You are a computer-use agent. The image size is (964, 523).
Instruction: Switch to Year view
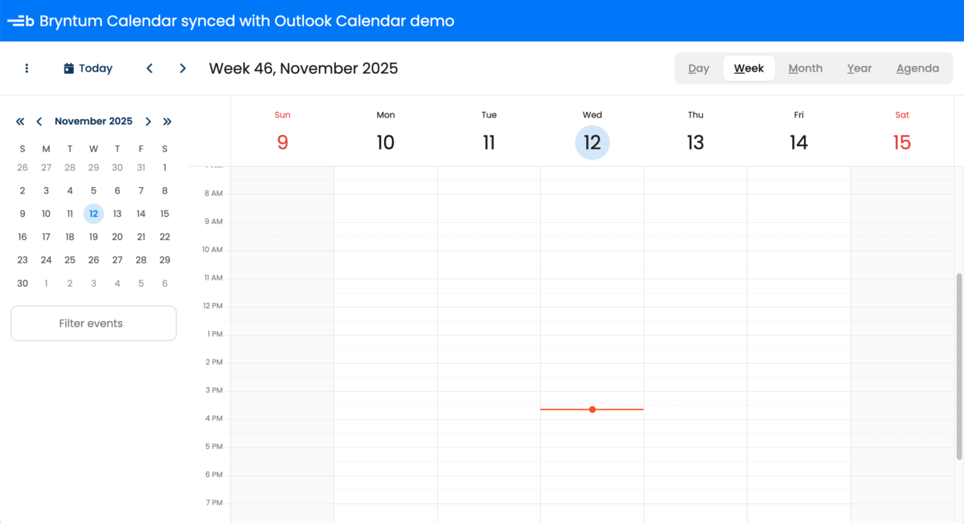(x=859, y=68)
